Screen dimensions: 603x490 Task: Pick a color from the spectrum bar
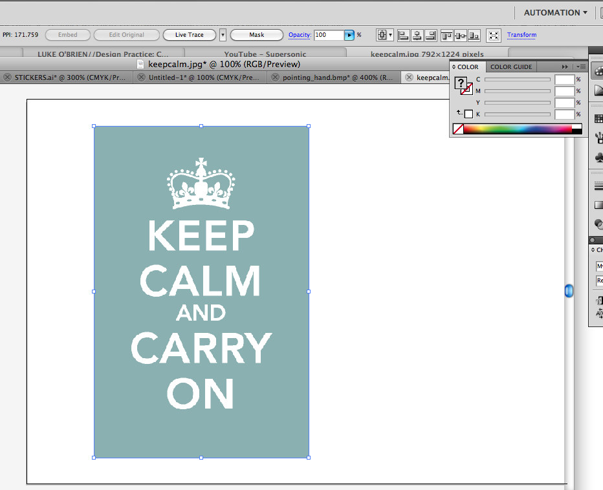click(518, 129)
